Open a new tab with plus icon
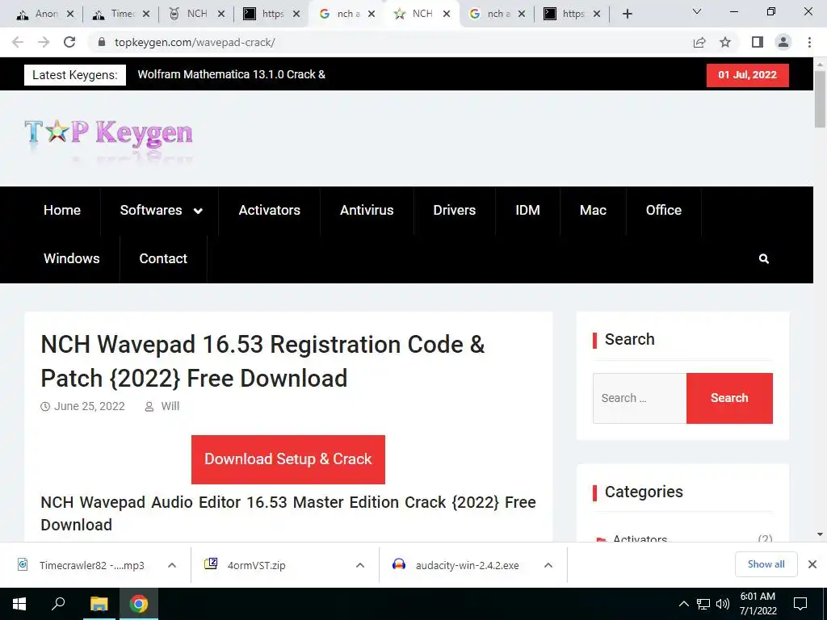 pos(627,14)
